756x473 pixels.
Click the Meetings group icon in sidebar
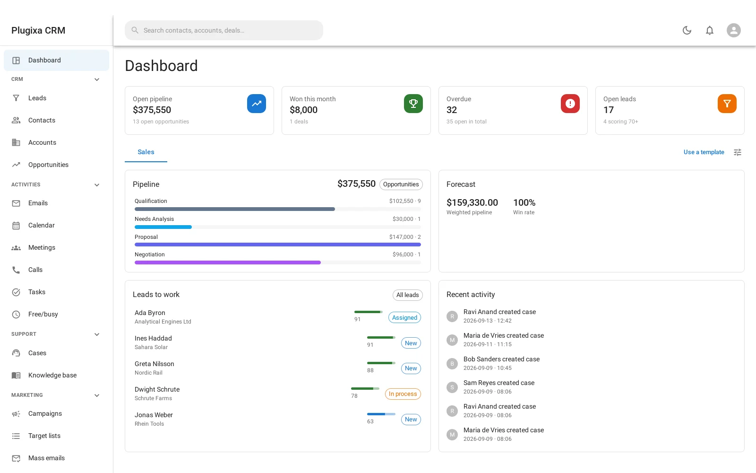coord(16,248)
